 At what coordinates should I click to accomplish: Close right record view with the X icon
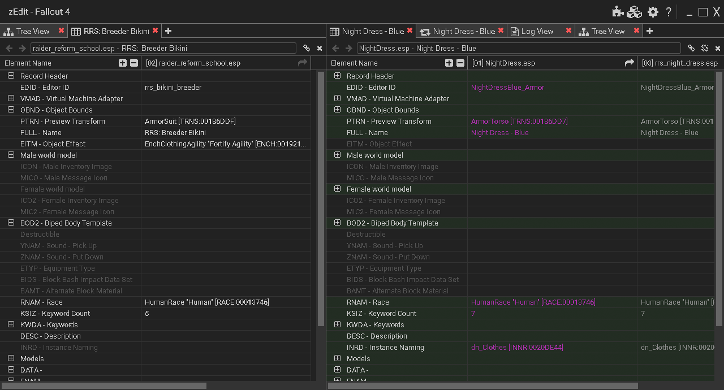(717, 49)
